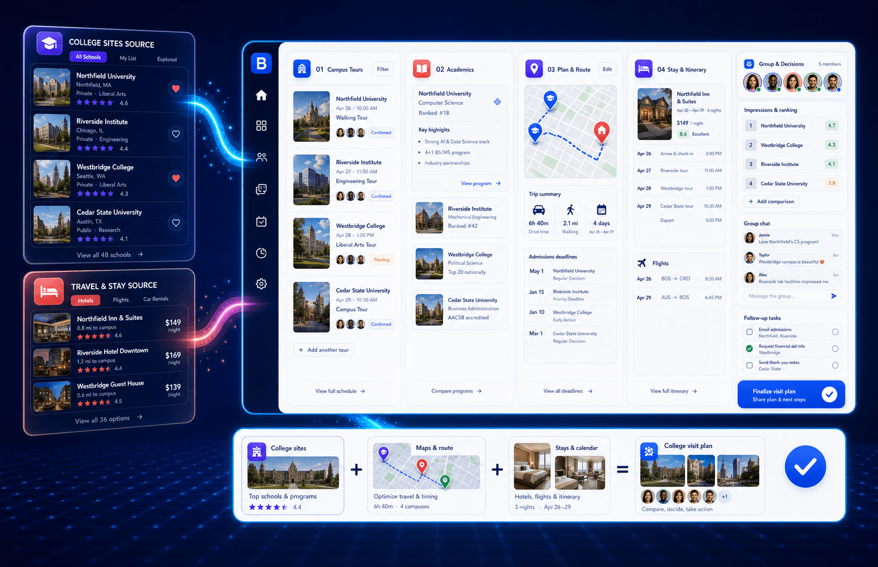This screenshot has height=567, width=878.
Task: Click the Group & Decisions header icon
Action: click(749, 64)
